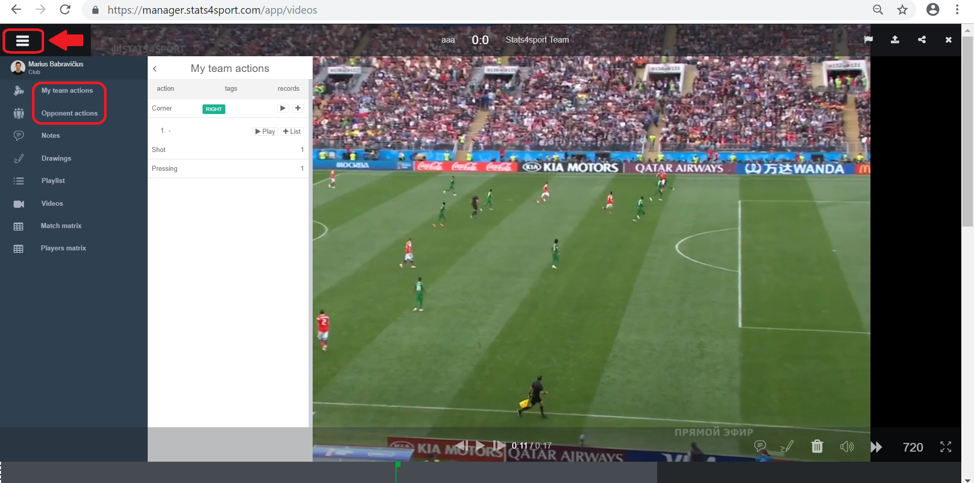Step back one frame in video
Viewport: 974px width, 483px height.
pyautogui.click(x=461, y=445)
